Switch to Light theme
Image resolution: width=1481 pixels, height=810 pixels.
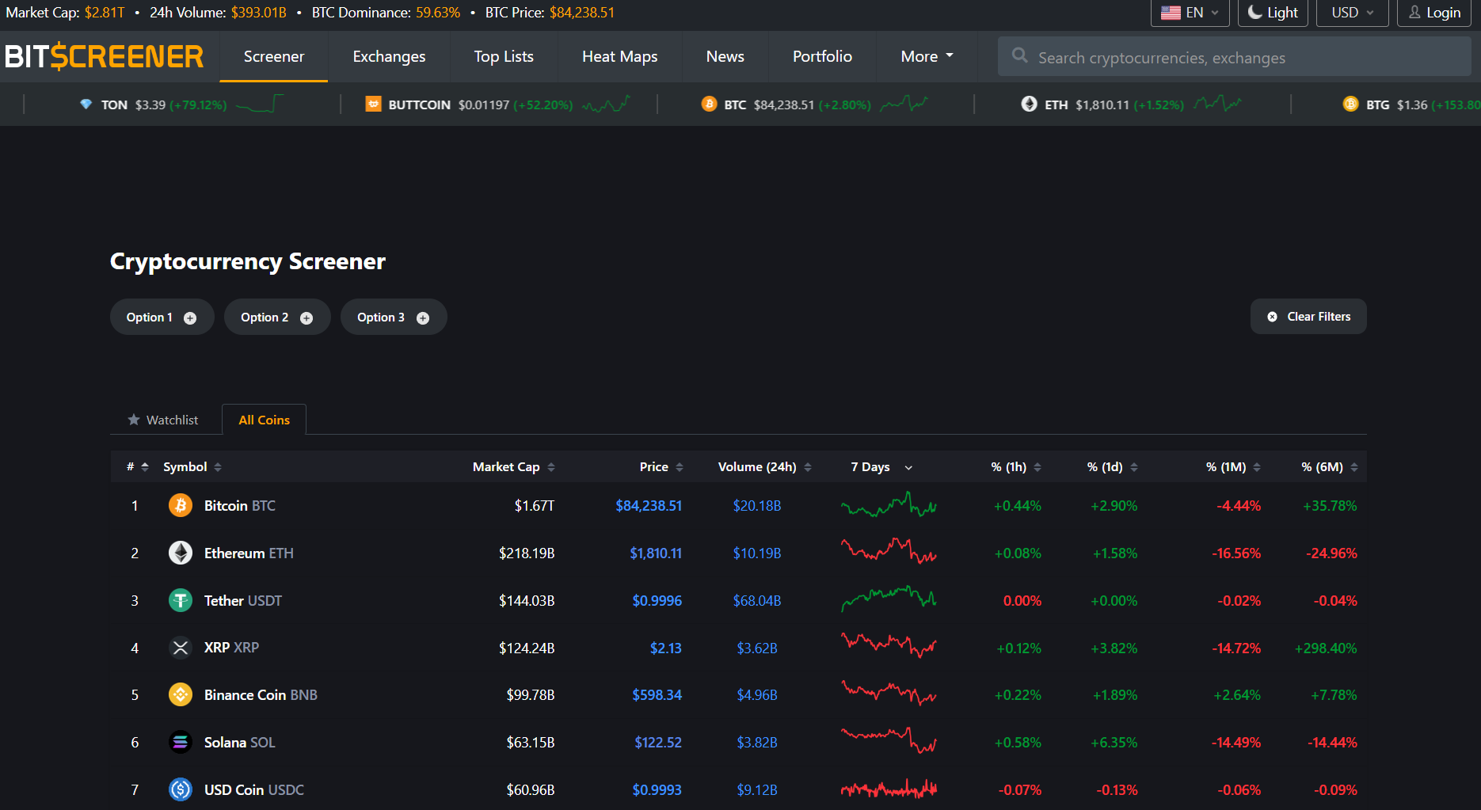click(1273, 13)
